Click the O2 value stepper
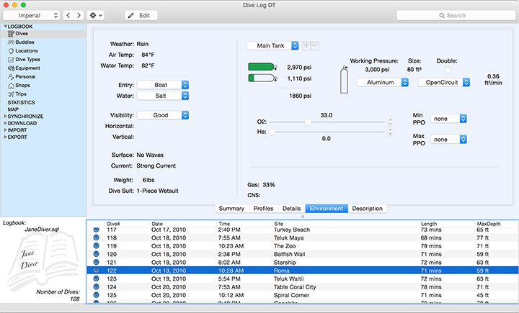 [x=390, y=122]
